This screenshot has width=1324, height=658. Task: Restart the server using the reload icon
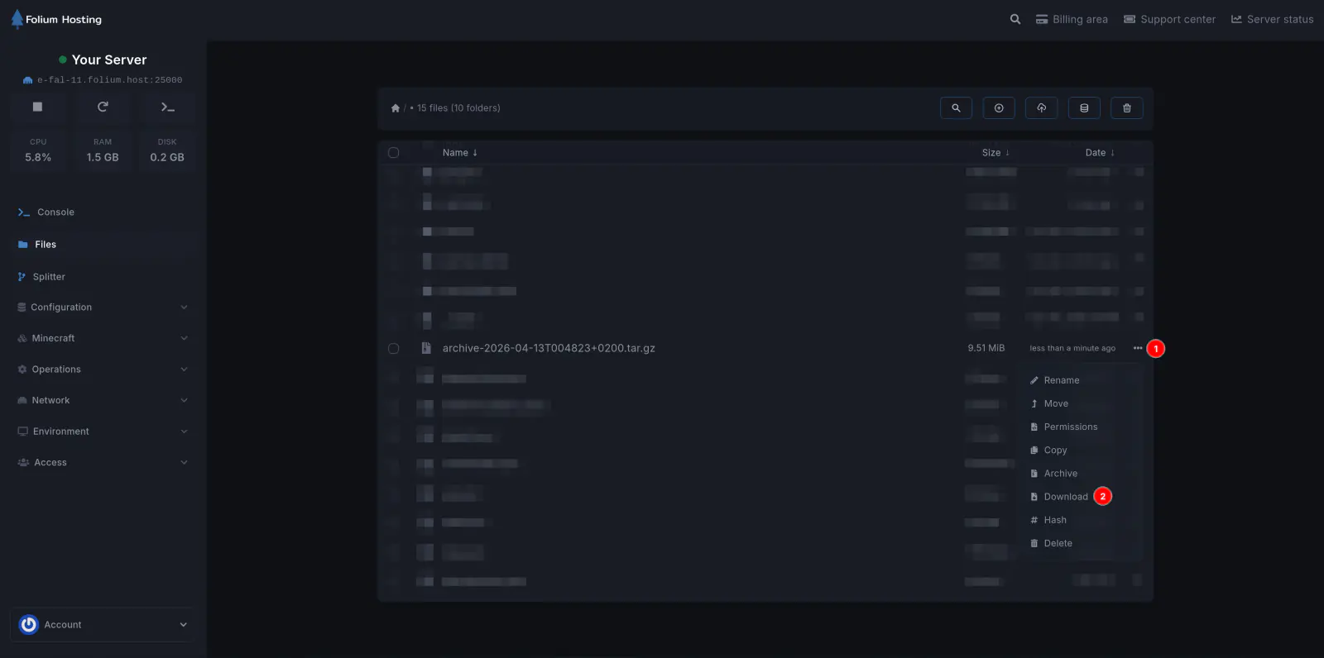pos(103,107)
